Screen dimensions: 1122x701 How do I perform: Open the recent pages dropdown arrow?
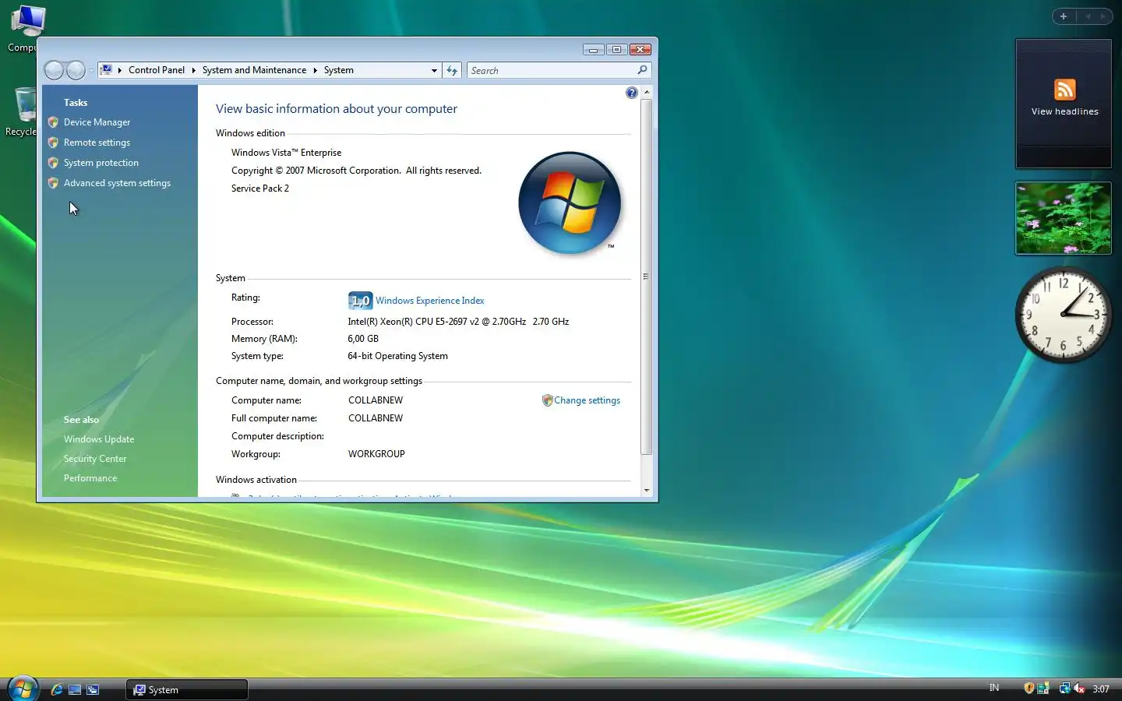tap(91, 71)
